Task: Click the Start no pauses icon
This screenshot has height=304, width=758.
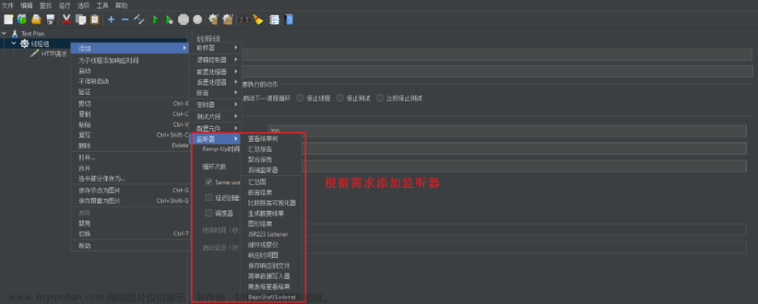Action: [169, 20]
